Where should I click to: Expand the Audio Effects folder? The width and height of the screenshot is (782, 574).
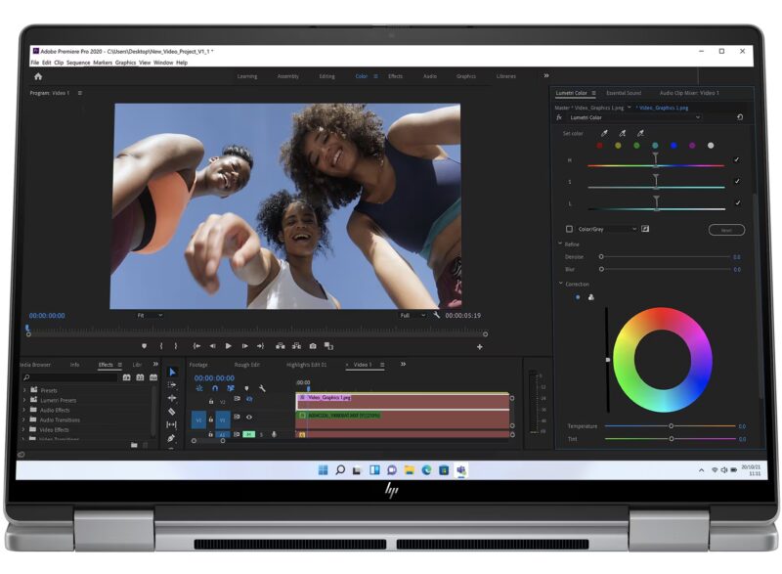coord(23,410)
